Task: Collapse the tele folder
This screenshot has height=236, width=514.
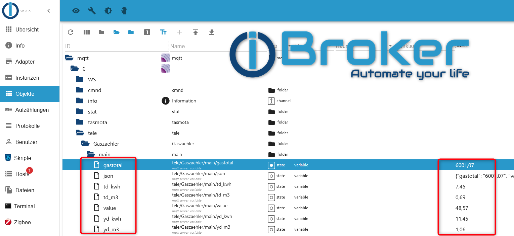Action: coord(80,133)
